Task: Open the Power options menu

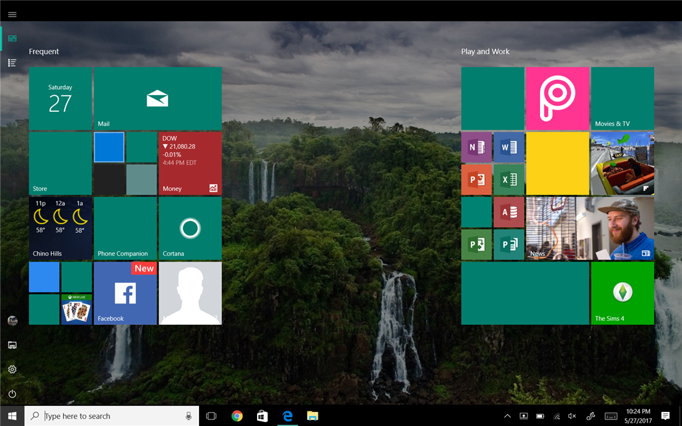Action: point(12,394)
